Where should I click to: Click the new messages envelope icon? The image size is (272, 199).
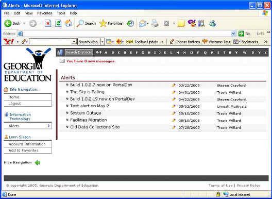(62, 61)
